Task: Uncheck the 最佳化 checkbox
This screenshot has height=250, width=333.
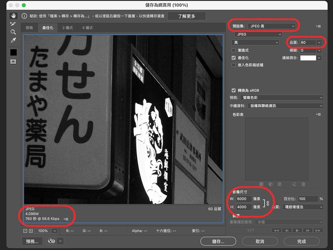Action: 234,58
